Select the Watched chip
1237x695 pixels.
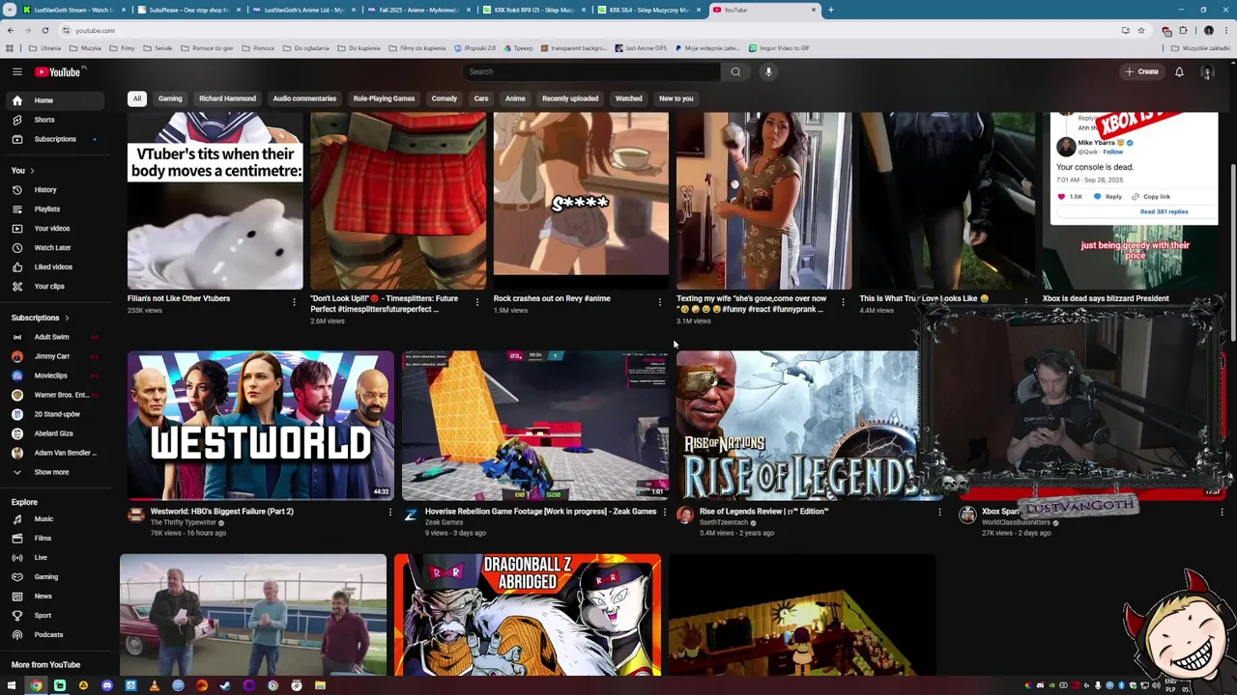(628, 98)
